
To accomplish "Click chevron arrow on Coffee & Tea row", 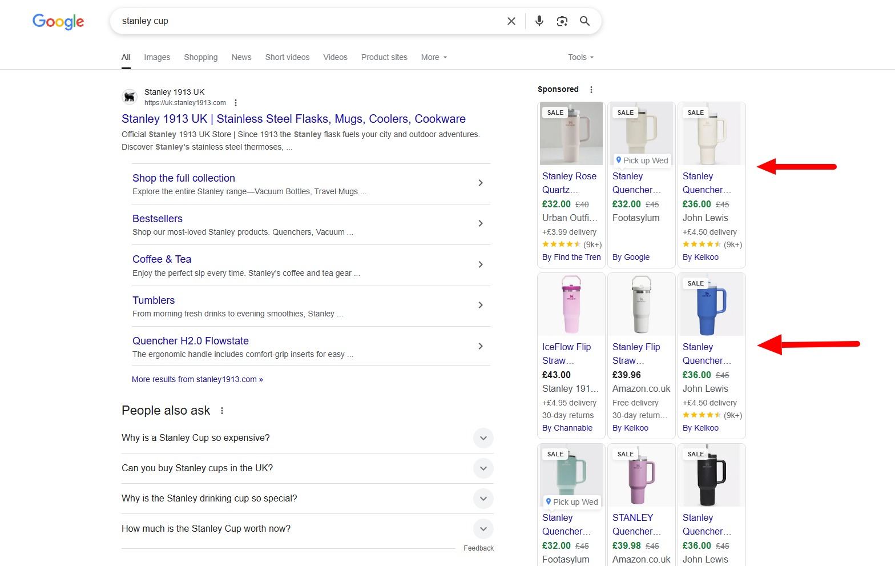I will [x=481, y=264].
